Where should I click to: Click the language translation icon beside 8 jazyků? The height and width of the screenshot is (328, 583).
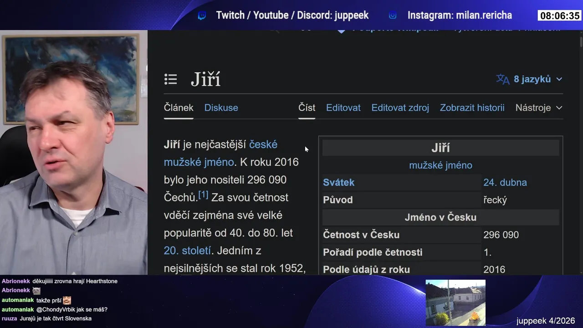click(x=503, y=79)
